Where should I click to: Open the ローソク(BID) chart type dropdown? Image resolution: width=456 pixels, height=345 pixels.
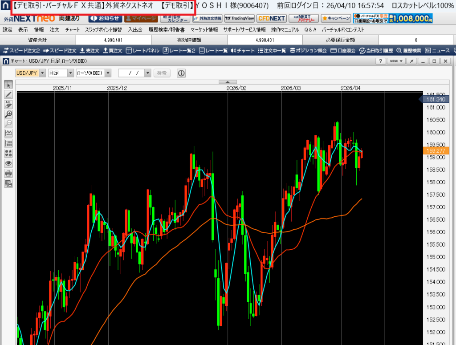(x=95, y=73)
